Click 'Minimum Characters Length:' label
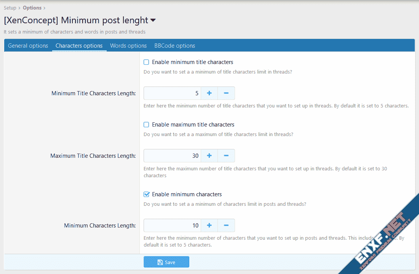 click(x=100, y=226)
